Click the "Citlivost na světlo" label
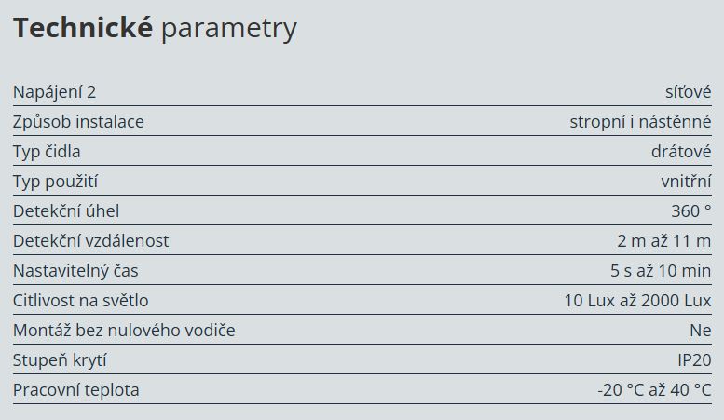The width and height of the screenshot is (724, 420). [x=80, y=300]
